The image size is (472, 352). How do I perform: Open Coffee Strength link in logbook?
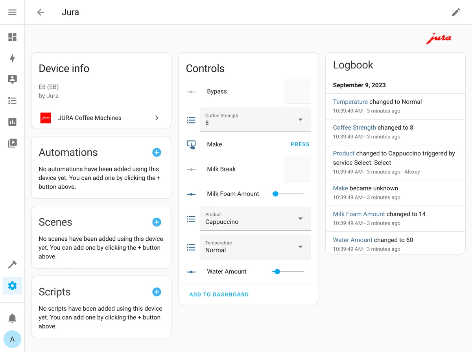(354, 127)
